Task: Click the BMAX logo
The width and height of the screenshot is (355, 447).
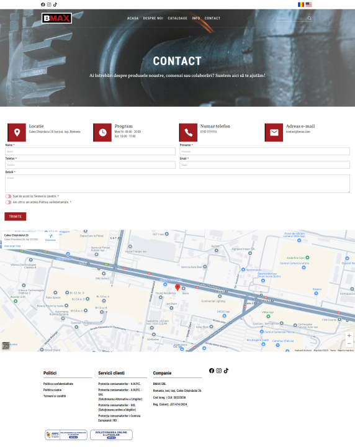Action: 56,18
